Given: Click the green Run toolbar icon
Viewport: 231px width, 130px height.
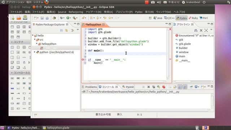Looking at the screenshot, I should click(68, 18).
